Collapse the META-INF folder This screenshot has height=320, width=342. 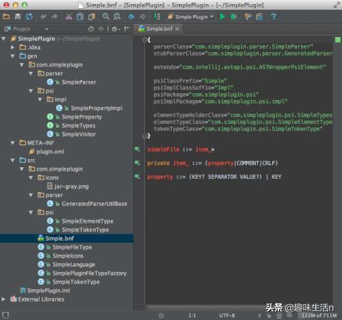13,143
